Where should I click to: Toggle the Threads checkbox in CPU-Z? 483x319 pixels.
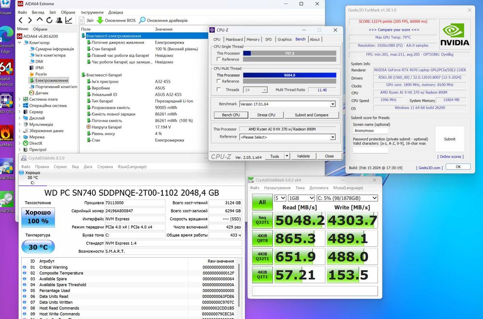pyautogui.click(x=219, y=90)
